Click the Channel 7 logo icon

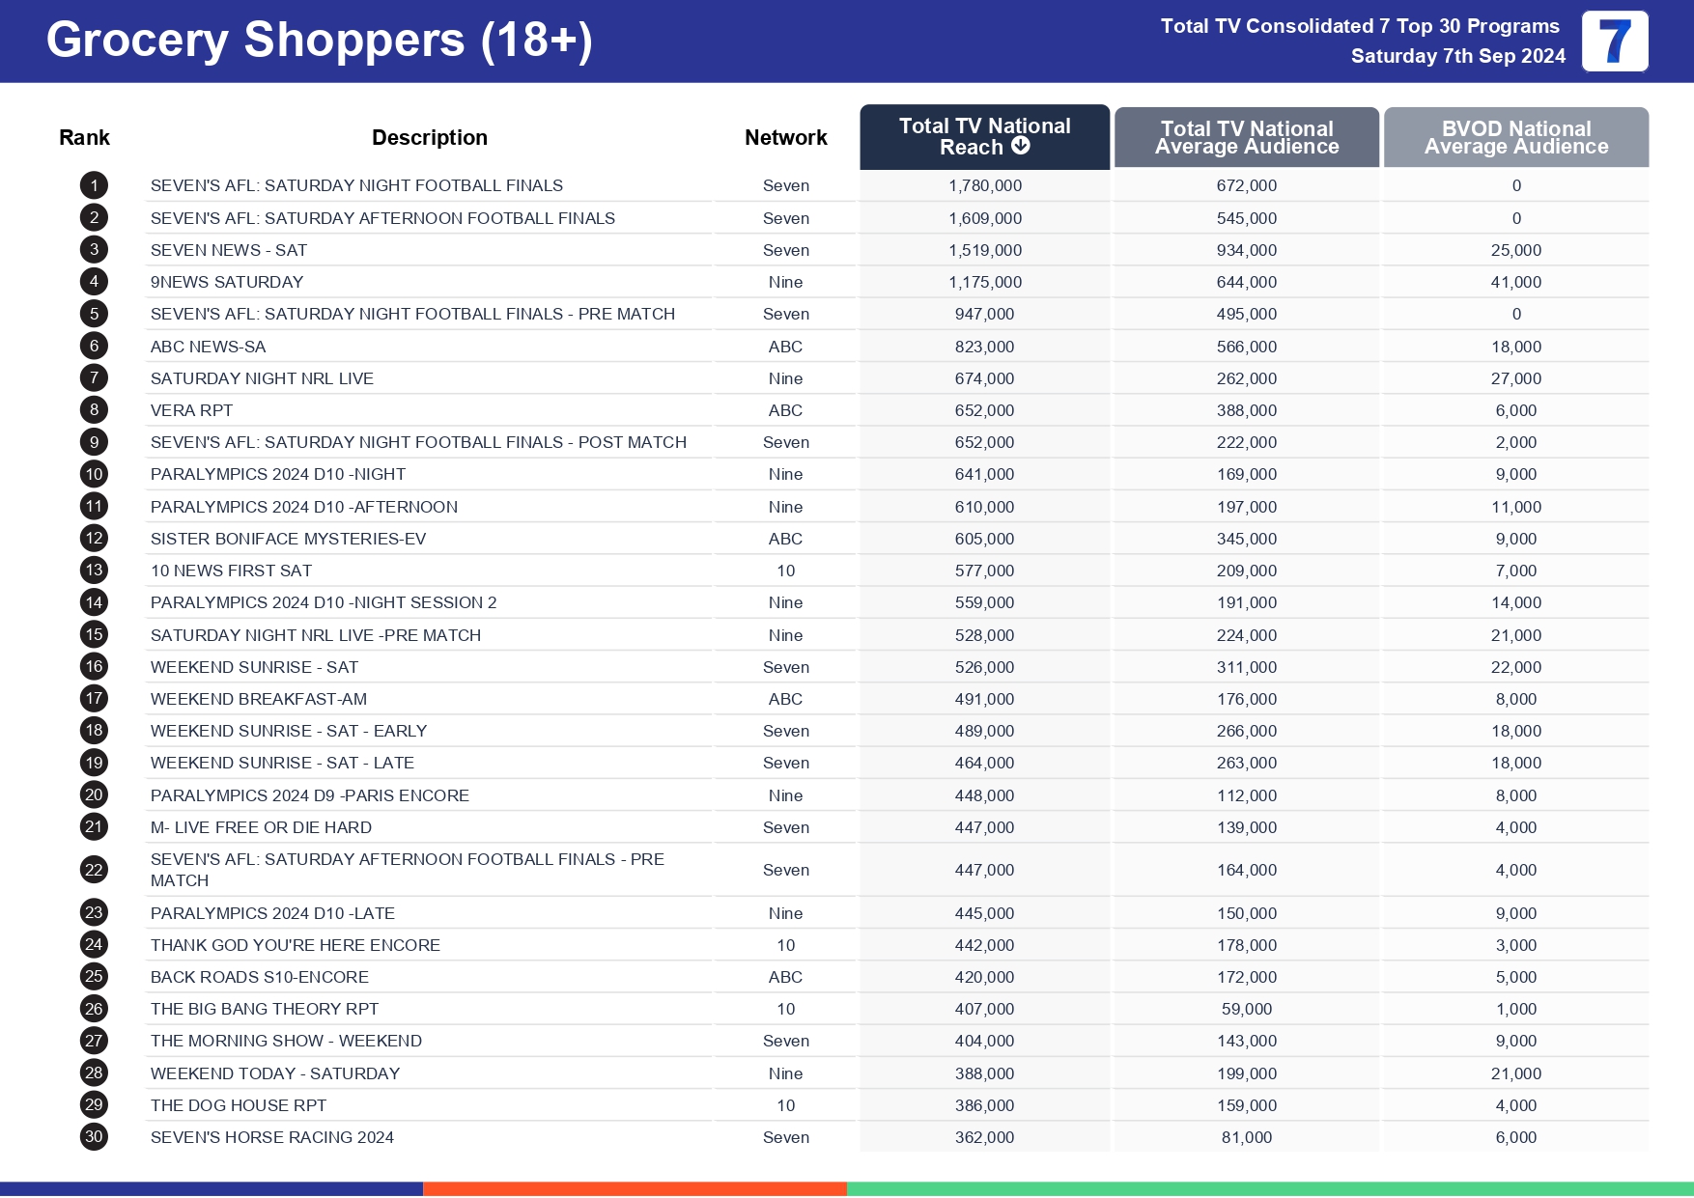pos(1614,42)
